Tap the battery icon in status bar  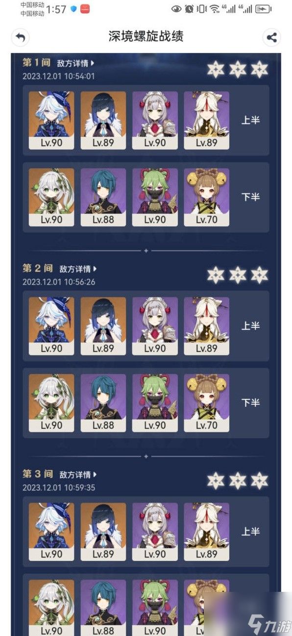tap(264, 9)
